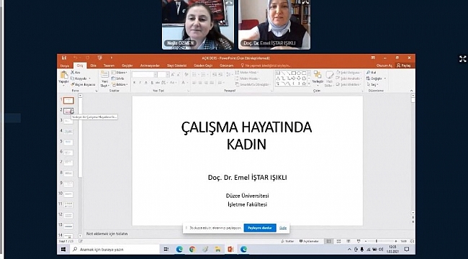This screenshot has height=259, width=468.
Task: Collapse the ribbon with the chevron
Action: (412, 91)
